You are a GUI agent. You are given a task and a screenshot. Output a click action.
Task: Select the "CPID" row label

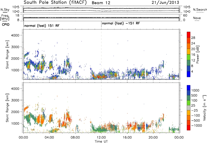(5, 25)
